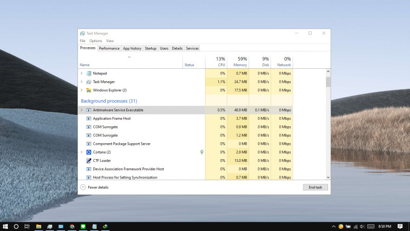Switch to the Startup tab
410x231 pixels.
tap(150, 48)
